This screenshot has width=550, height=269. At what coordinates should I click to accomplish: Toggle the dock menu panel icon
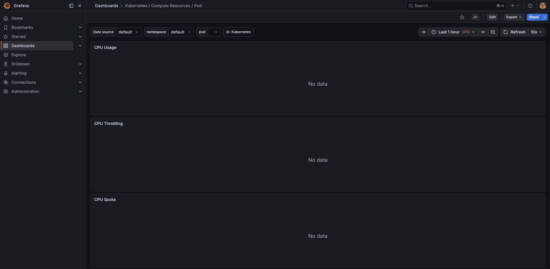pyautogui.click(x=71, y=6)
